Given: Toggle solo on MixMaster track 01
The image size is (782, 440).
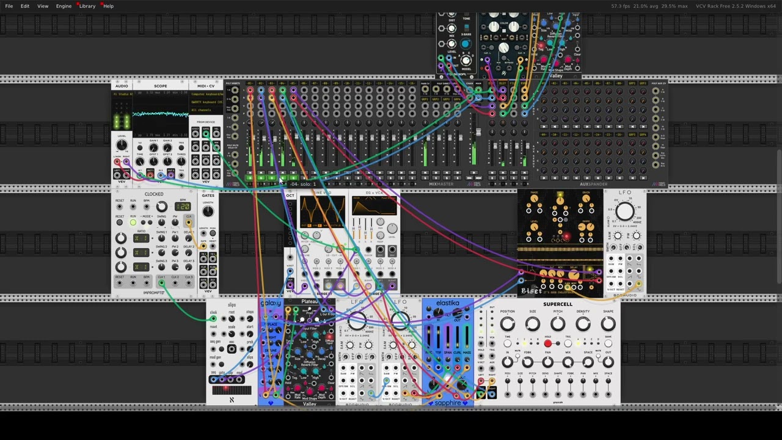Looking at the screenshot, I should pyautogui.click(x=250, y=178).
